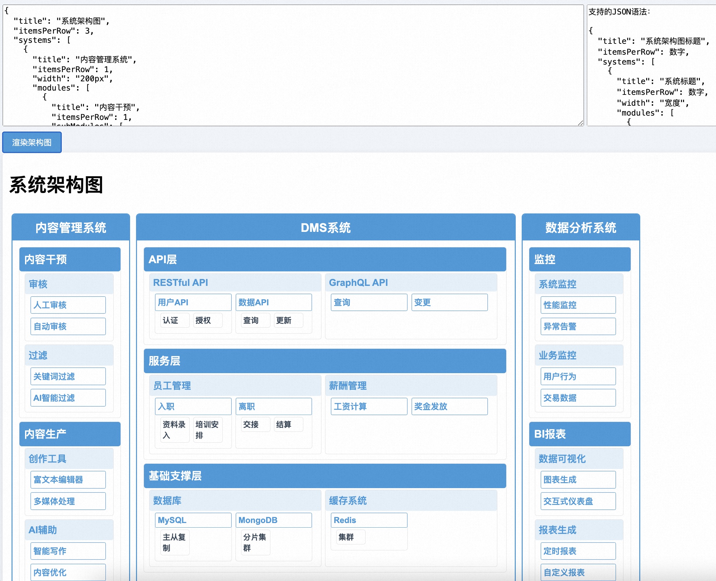Click the 数据分析系统 system header
Screen dimensions: 716x581
(x=581, y=228)
